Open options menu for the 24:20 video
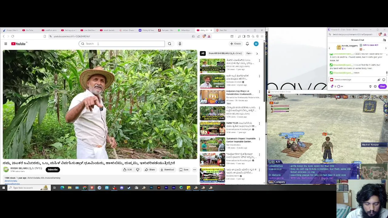 259,61
